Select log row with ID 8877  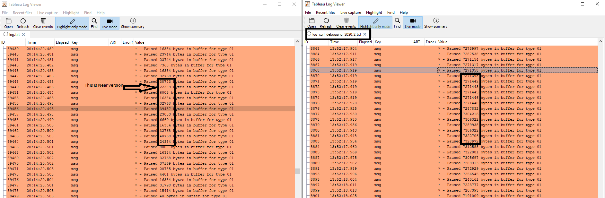pos(453,114)
